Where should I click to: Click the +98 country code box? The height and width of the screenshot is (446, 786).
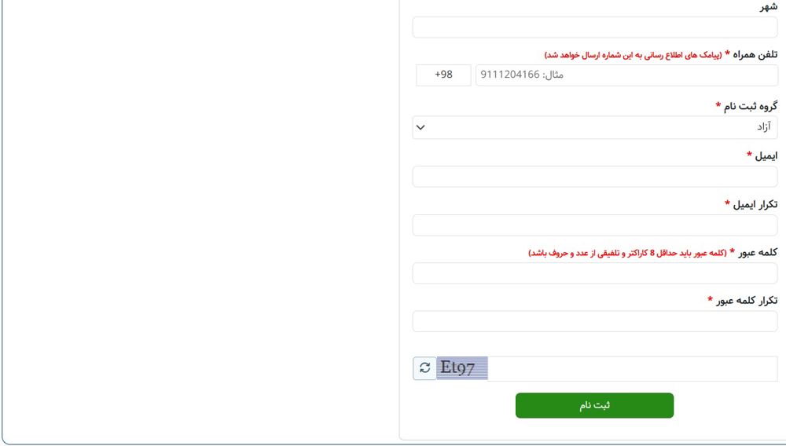pyautogui.click(x=443, y=75)
